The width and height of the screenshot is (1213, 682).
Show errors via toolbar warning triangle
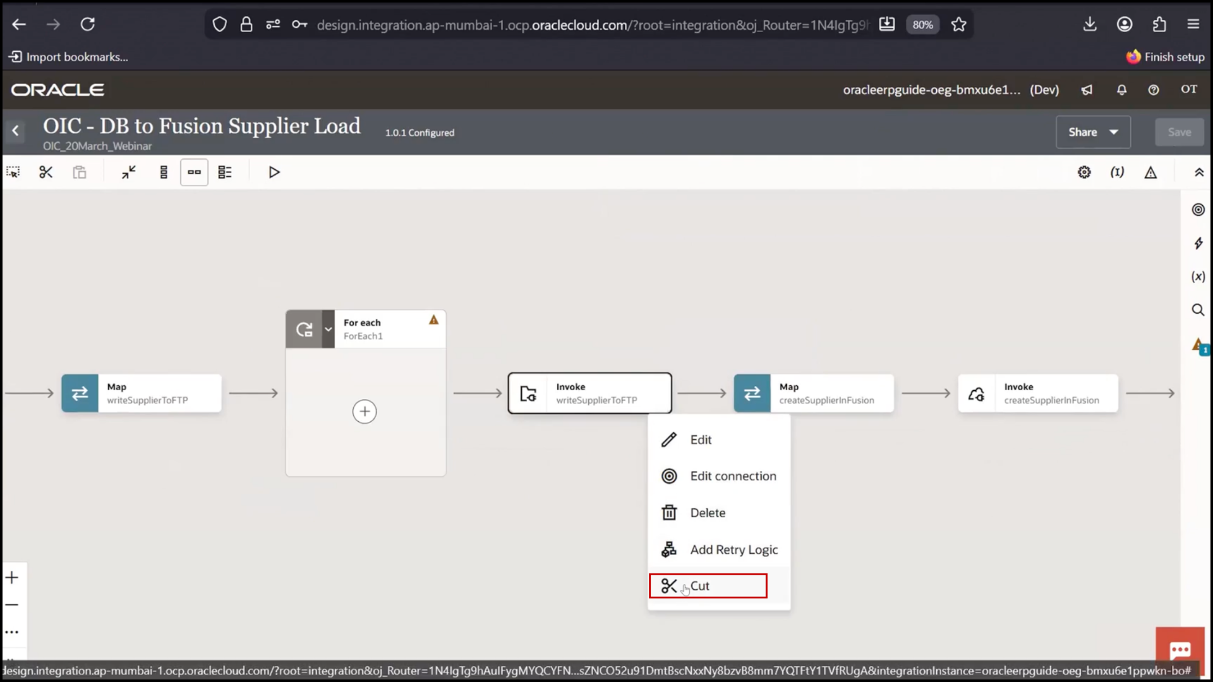(x=1150, y=172)
